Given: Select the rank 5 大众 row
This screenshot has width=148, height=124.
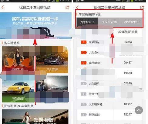Looking at the screenshot, I should [x=109, y=83].
